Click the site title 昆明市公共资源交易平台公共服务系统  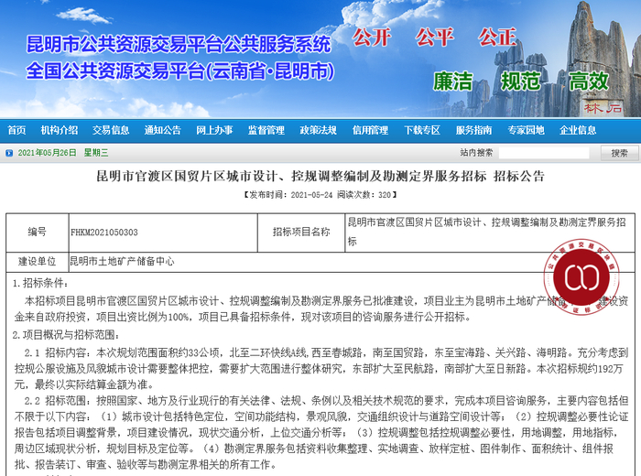click(x=179, y=44)
